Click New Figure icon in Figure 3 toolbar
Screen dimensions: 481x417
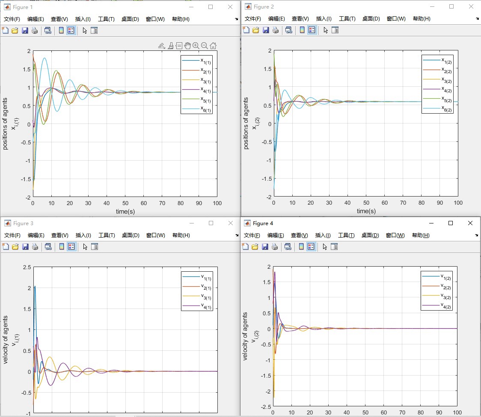click(6, 247)
